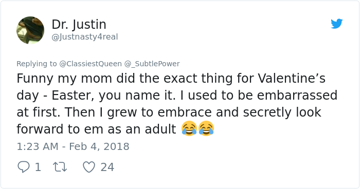Click the like count number 24
The image size is (360, 189).
coord(107,167)
